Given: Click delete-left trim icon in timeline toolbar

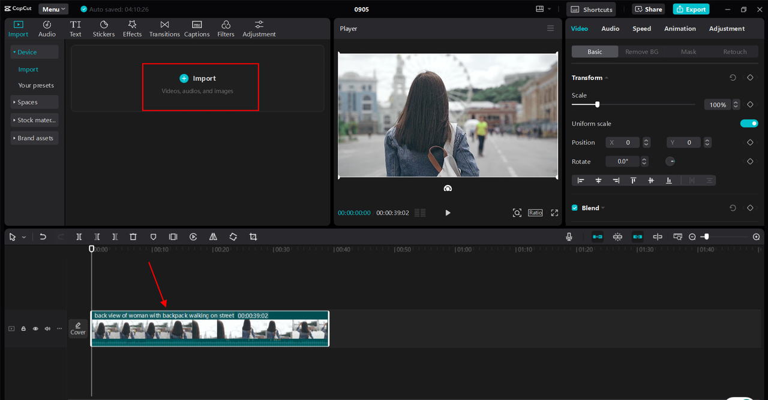Looking at the screenshot, I should pos(97,237).
